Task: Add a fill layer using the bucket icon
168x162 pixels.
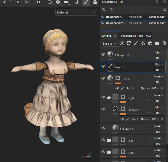Action: click(x=143, y=44)
